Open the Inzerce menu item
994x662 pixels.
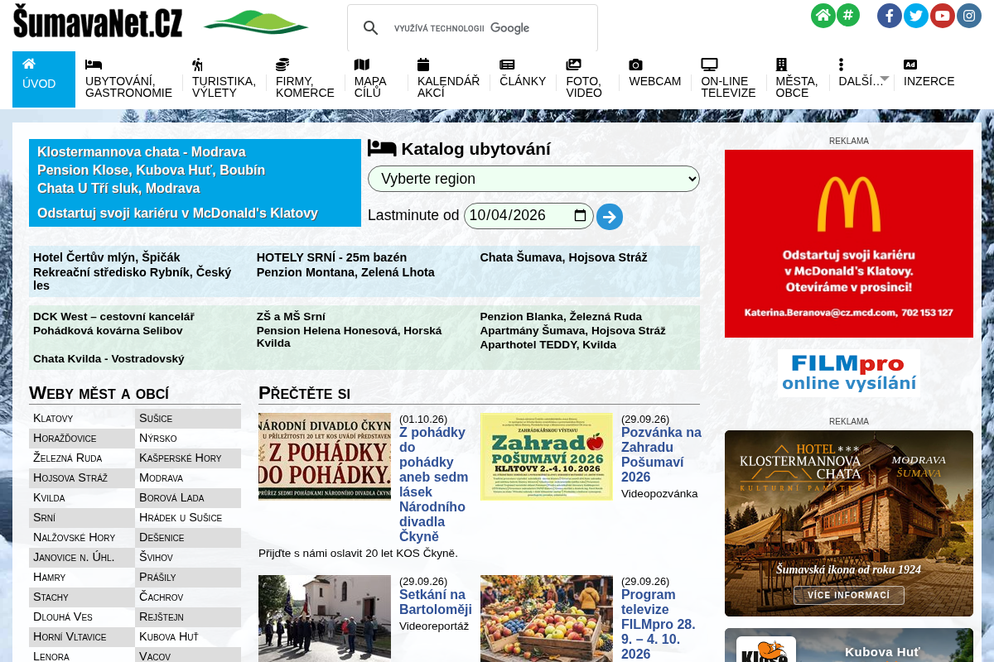click(x=929, y=81)
